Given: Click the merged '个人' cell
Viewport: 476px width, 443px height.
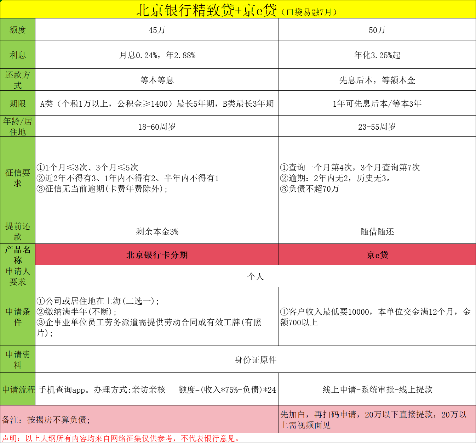Looking at the screenshot, I should (256, 276).
